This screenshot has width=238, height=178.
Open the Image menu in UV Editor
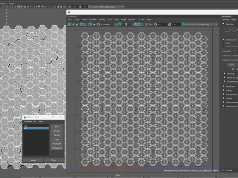(123, 20)
